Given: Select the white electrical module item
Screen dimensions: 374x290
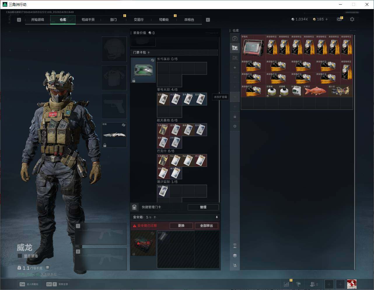Looking at the screenshot, I should tap(297, 91).
